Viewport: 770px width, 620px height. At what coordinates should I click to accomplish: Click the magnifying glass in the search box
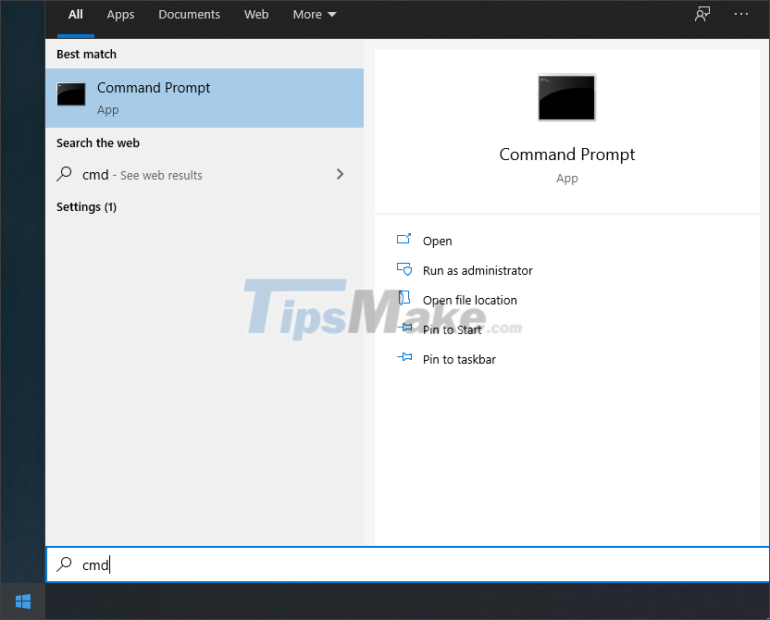(64, 564)
